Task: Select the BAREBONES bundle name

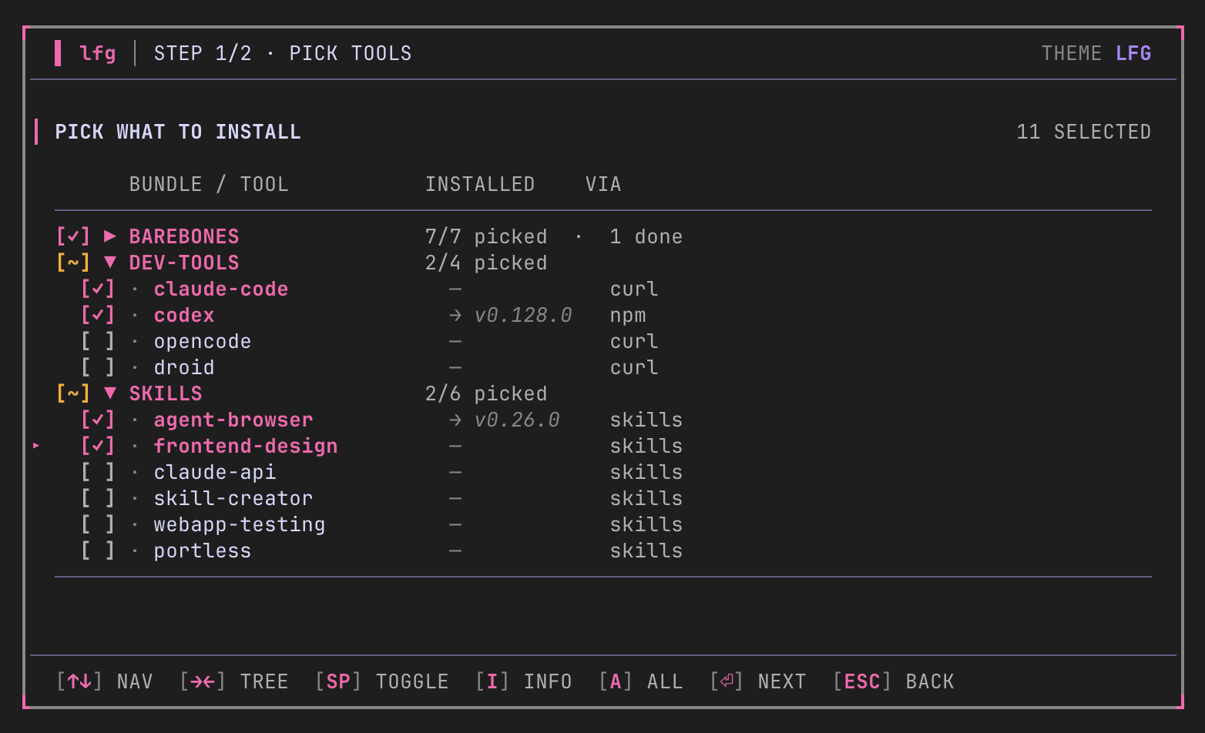Action: pos(184,236)
